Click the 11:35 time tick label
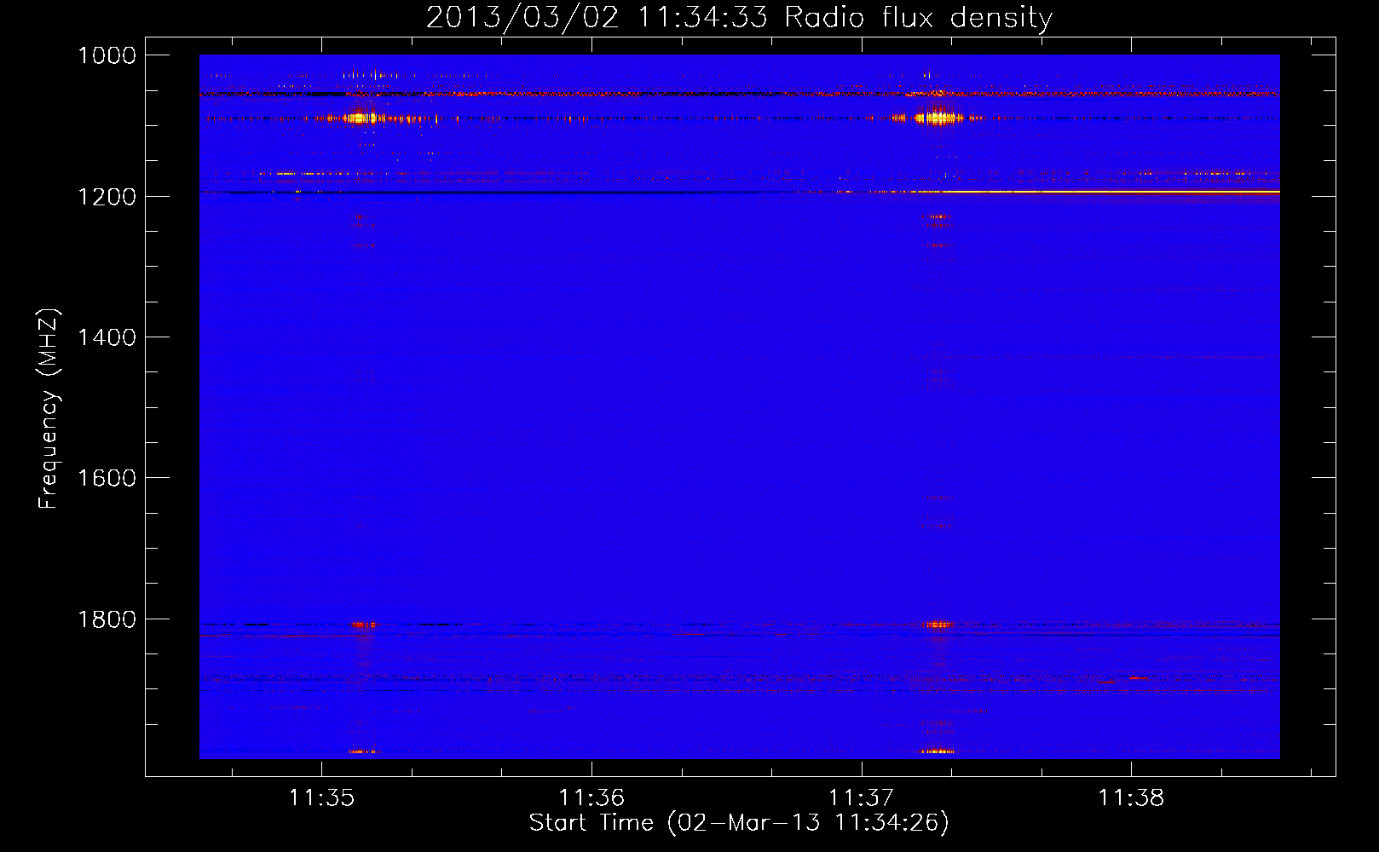This screenshot has height=852, width=1379. coord(321,797)
